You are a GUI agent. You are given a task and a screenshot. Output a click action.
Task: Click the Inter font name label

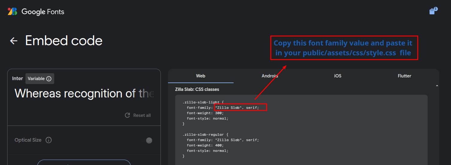[17, 79]
